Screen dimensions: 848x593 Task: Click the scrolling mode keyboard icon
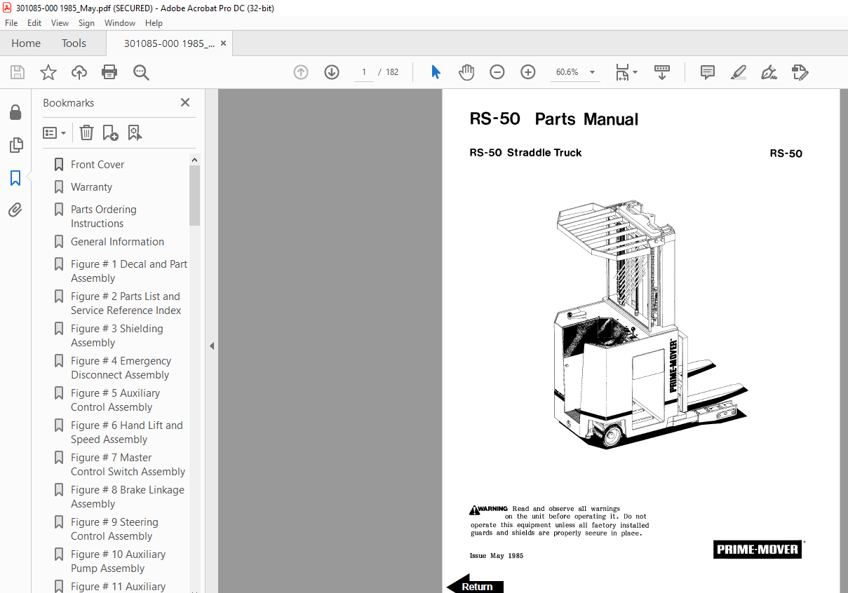click(662, 72)
